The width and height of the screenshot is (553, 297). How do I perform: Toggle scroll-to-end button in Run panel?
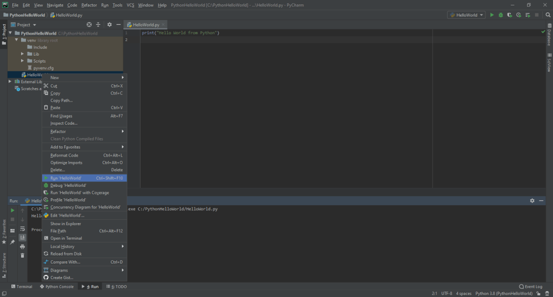[22, 237]
